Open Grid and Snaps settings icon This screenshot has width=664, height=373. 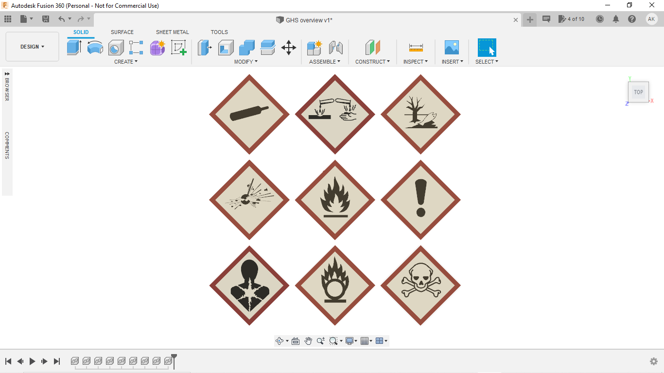tap(365, 341)
